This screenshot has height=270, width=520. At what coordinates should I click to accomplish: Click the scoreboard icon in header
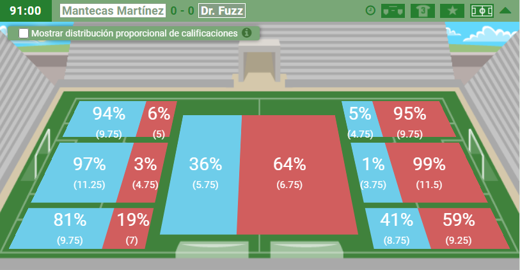pyautogui.click(x=393, y=11)
